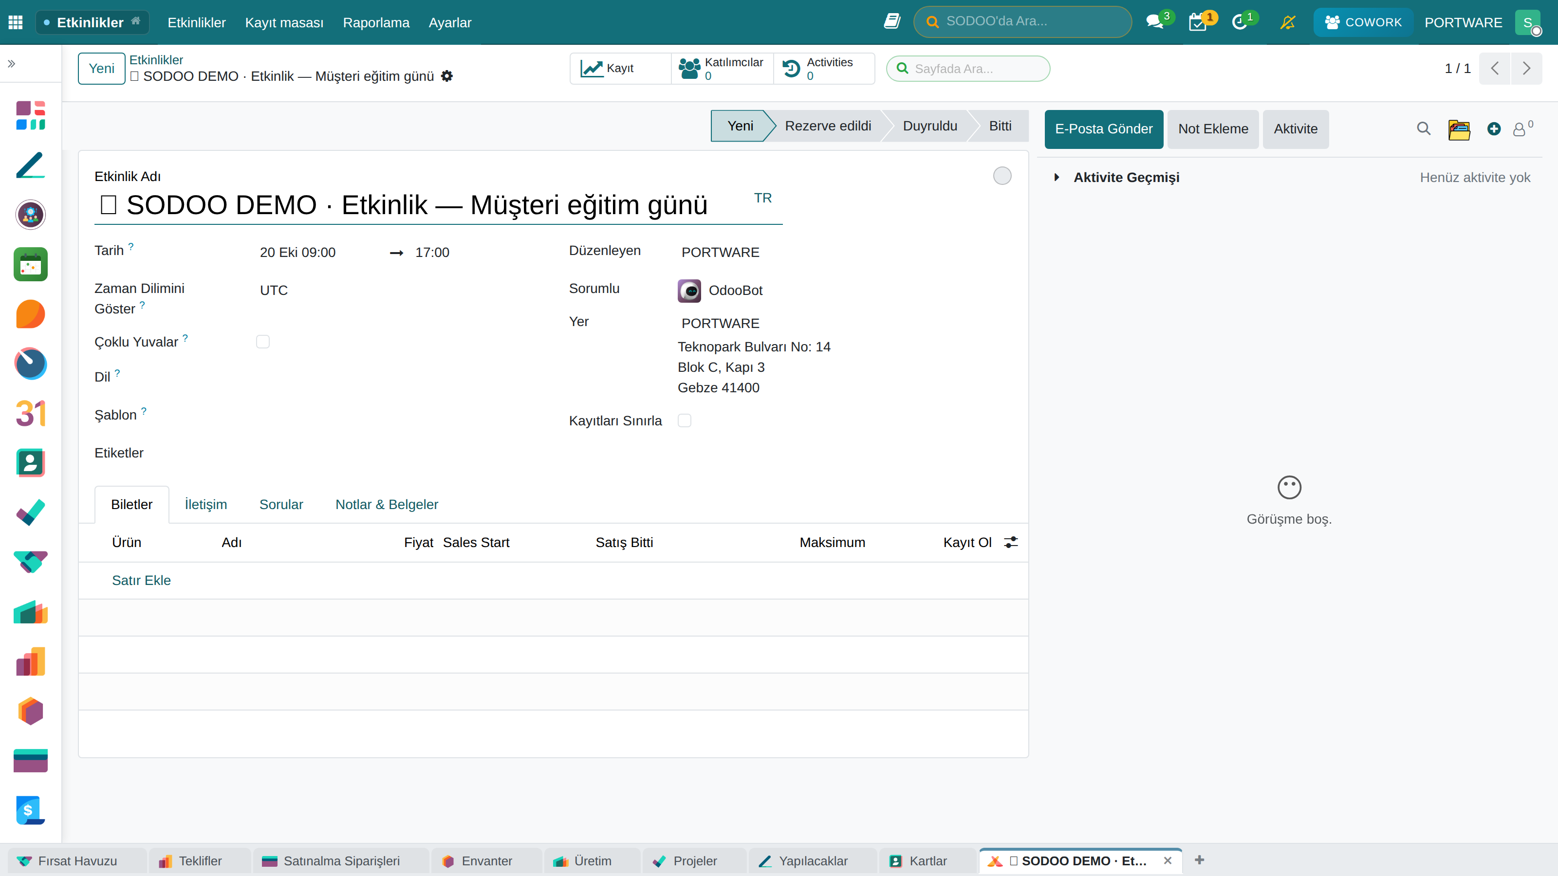Focus the SODOO'da Ara search field

pos(1023,22)
